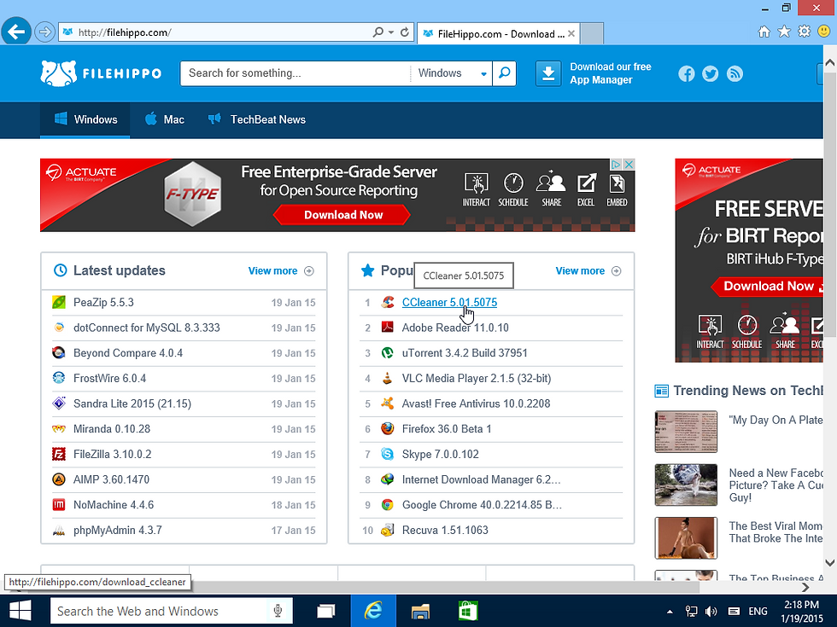Click the browser Forward arrow button

(x=44, y=32)
